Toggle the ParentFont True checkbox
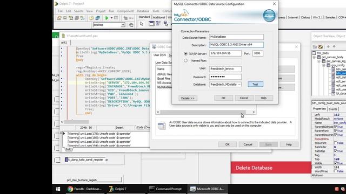The image size is (346, 194). (335, 131)
